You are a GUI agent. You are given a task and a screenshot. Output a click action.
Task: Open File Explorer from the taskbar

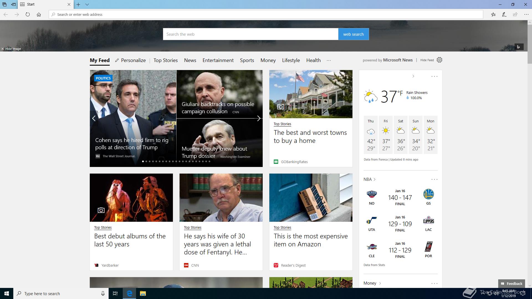143,293
